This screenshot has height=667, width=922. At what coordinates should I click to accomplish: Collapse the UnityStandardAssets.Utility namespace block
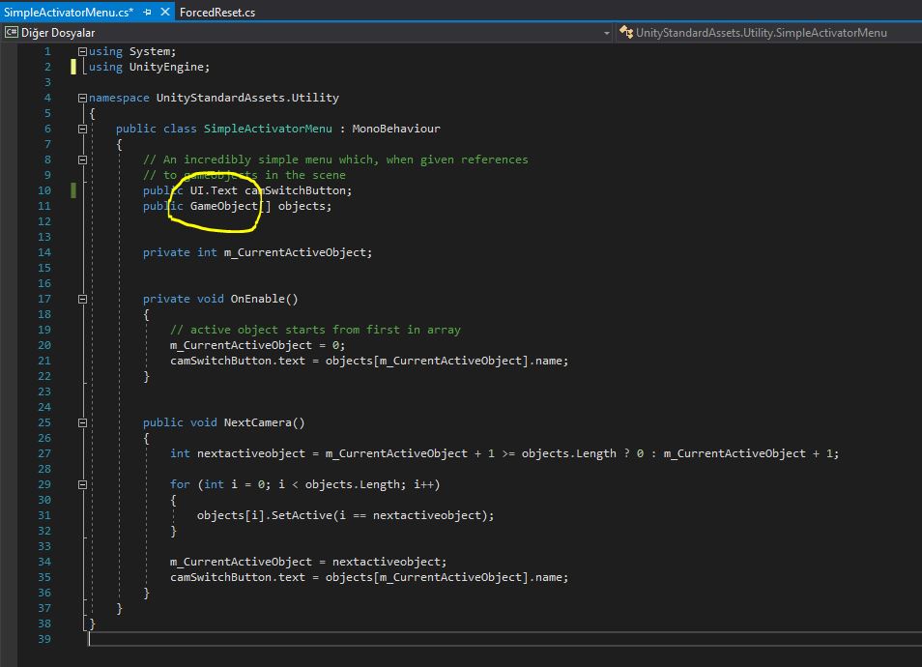(83, 97)
